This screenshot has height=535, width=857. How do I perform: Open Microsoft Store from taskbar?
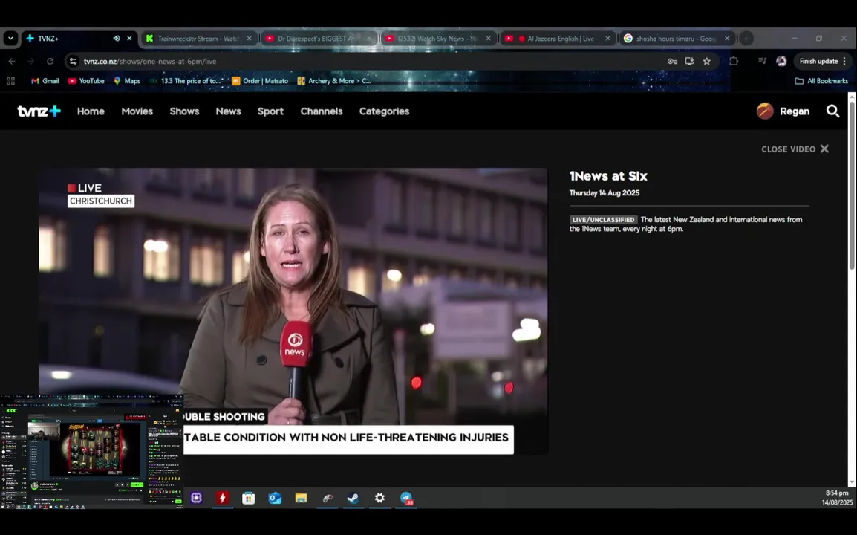[249, 498]
